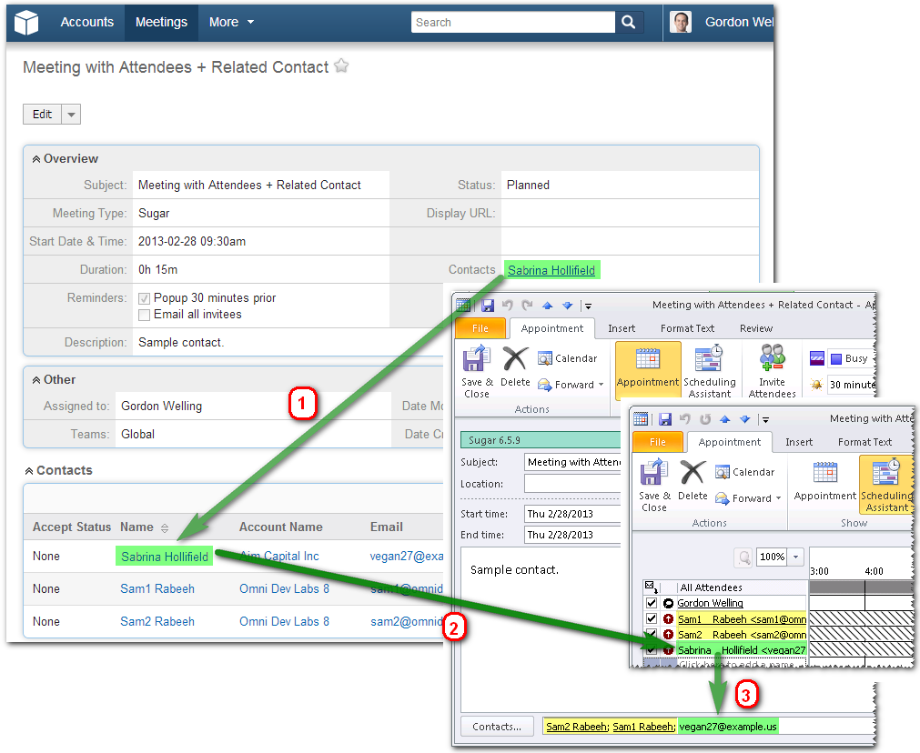Open the More navigation dropdown

tap(231, 23)
